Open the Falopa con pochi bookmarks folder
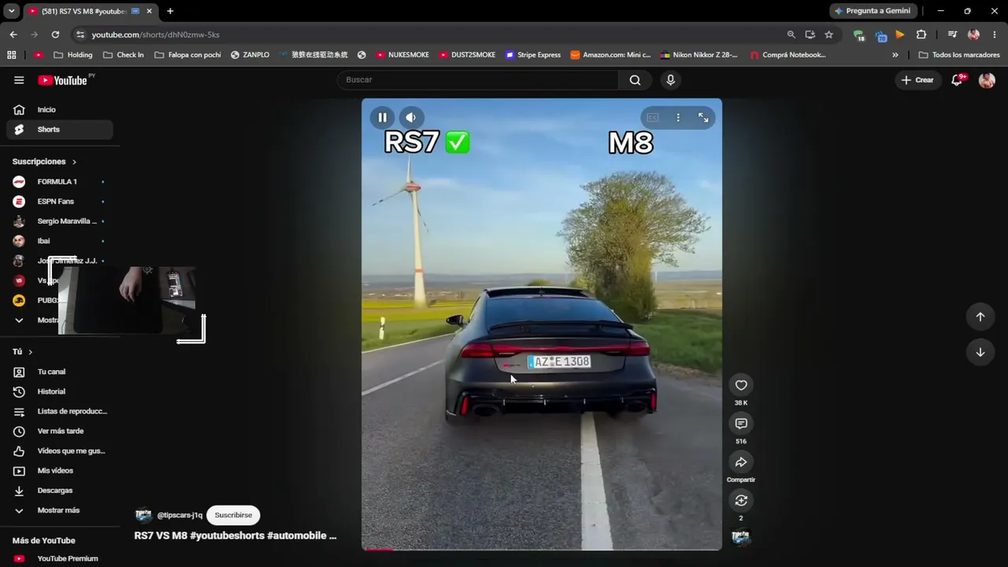 pos(187,55)
